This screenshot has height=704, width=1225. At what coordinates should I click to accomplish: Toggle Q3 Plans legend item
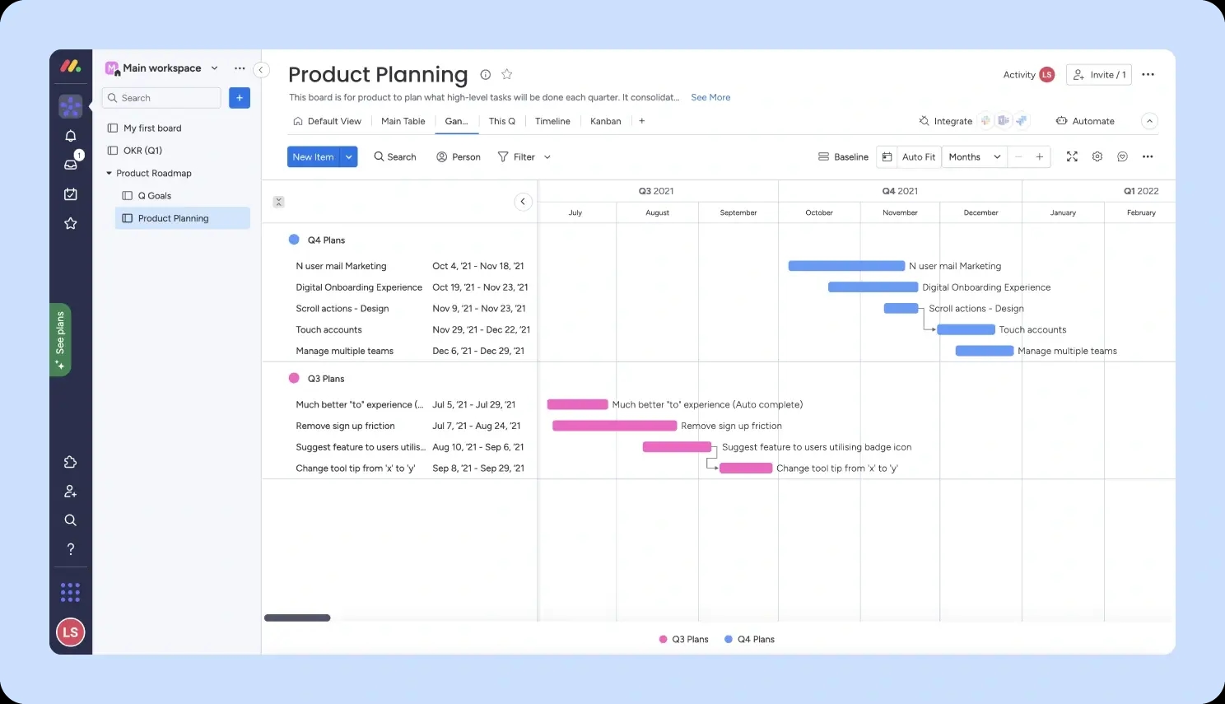(684, 640)
